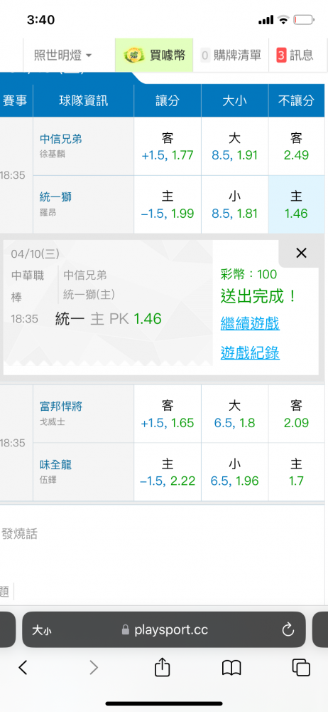Select 中信兄弟 客 +1.5, 1.77 spread
328x712 pixels.
[167, 147]
